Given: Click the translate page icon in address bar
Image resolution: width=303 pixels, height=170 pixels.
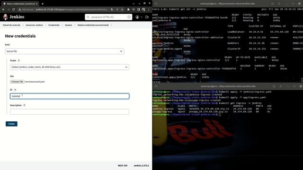Looking at the screenshot, I should [112, 9].
